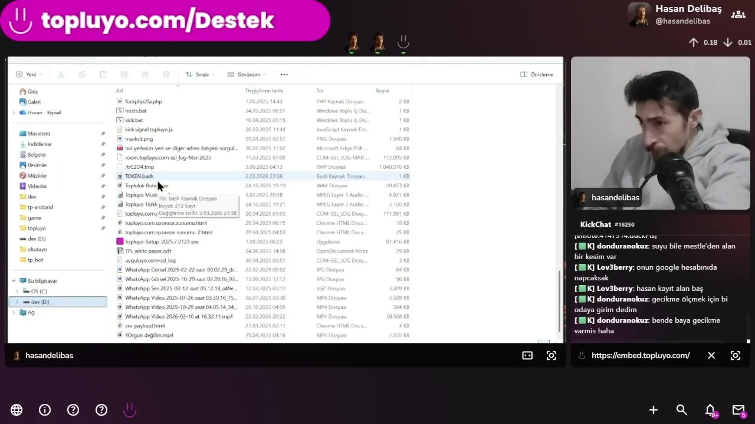
Task: Open the three-dots more options menu
Action: [284, 75]
